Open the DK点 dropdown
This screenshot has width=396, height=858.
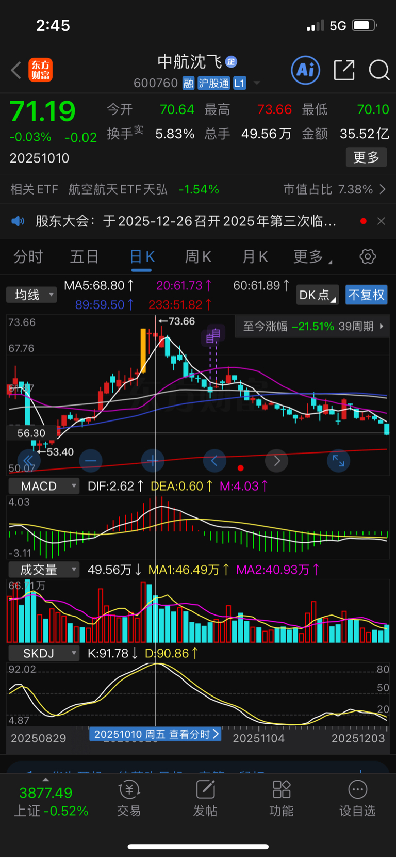(318, 295)
